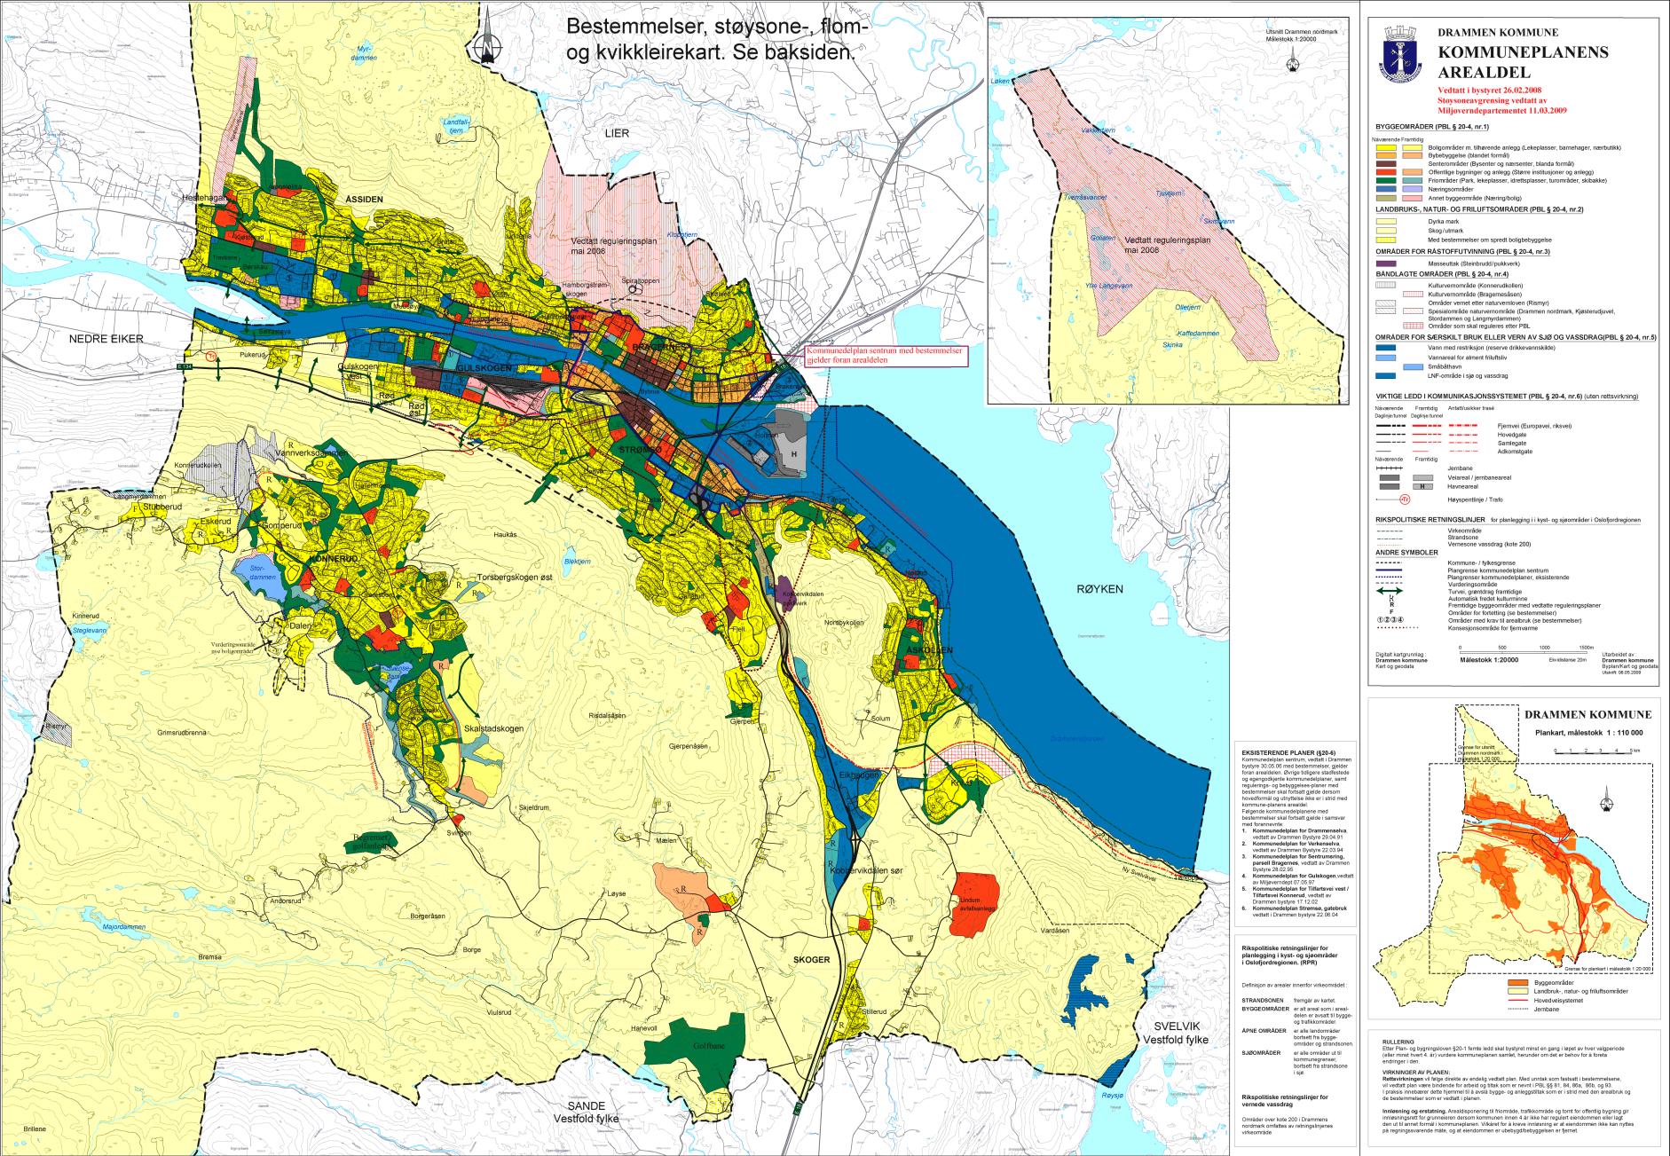
Task: Click the red Lindum avfallsanlegg area
Action: click(974, 907)
